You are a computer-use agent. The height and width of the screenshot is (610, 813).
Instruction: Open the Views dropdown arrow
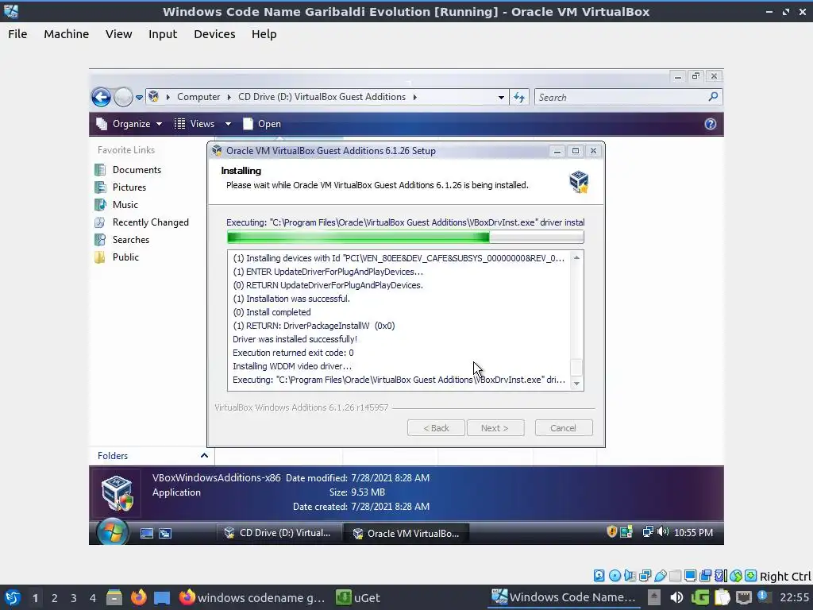(228, 124)
